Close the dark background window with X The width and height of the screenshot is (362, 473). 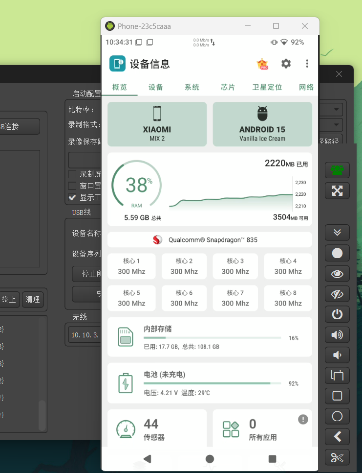pyautogui.click(x=339, y=74)
